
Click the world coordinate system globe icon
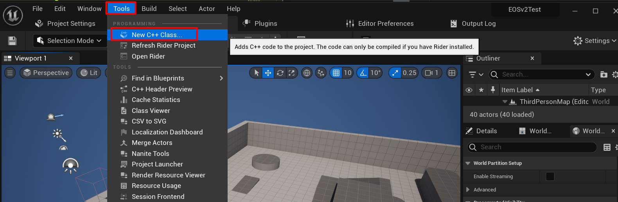coord(307,73)
